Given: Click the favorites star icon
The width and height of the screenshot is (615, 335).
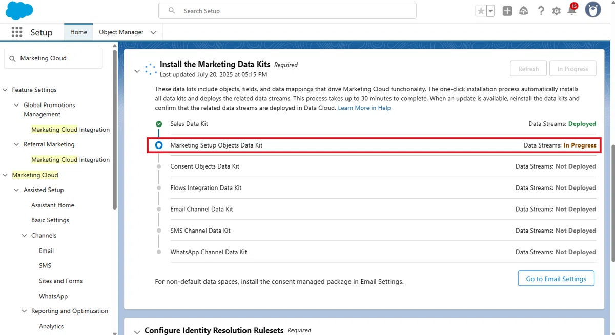Looking at the screenshot, I should pyautogui.click(x=481, y=11).
